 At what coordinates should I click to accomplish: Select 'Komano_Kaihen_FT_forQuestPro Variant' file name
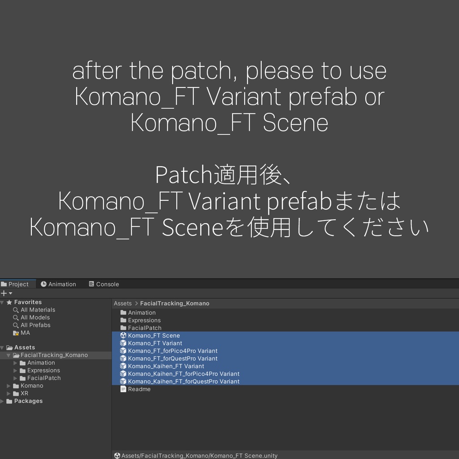tap(183, 381)
